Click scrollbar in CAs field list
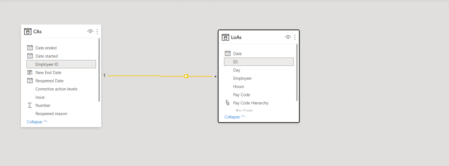Screen dimensions: 449x166 (99, 70)
